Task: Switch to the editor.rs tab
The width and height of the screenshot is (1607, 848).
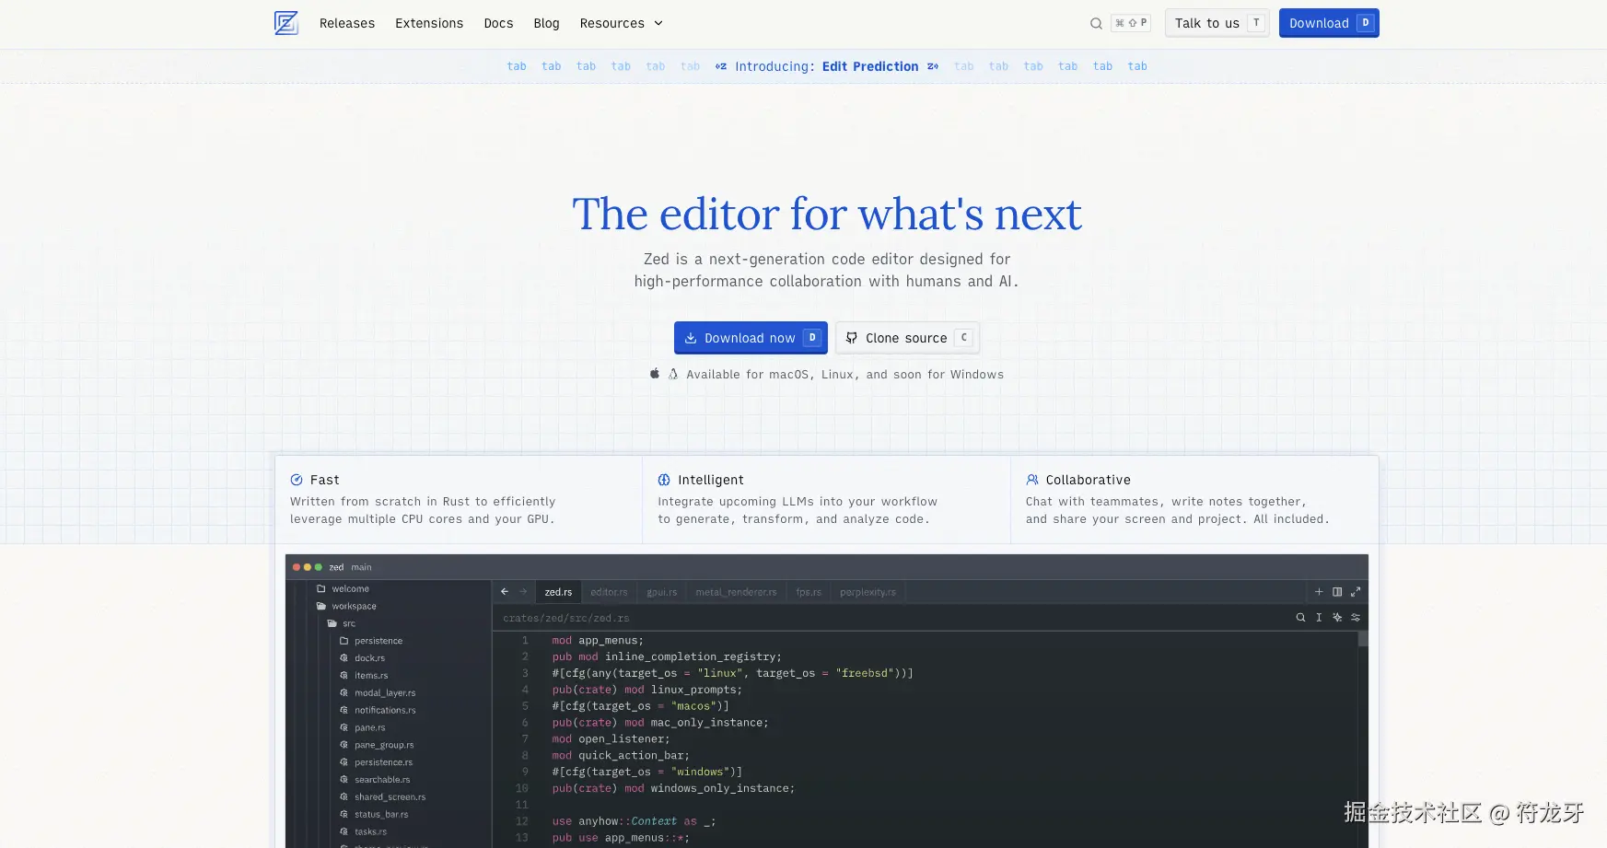Action: tap(609, 592)
